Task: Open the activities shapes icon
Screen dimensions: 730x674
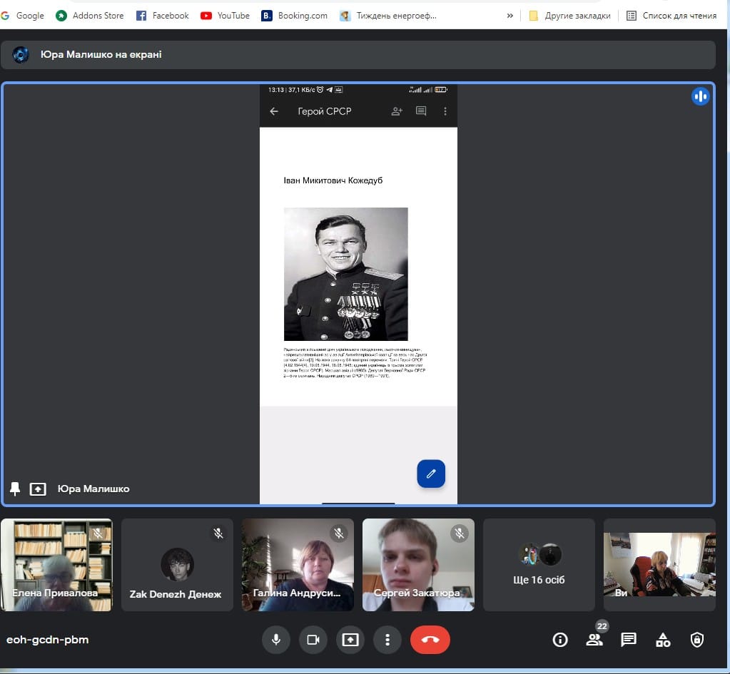Action: pos(663,640)
